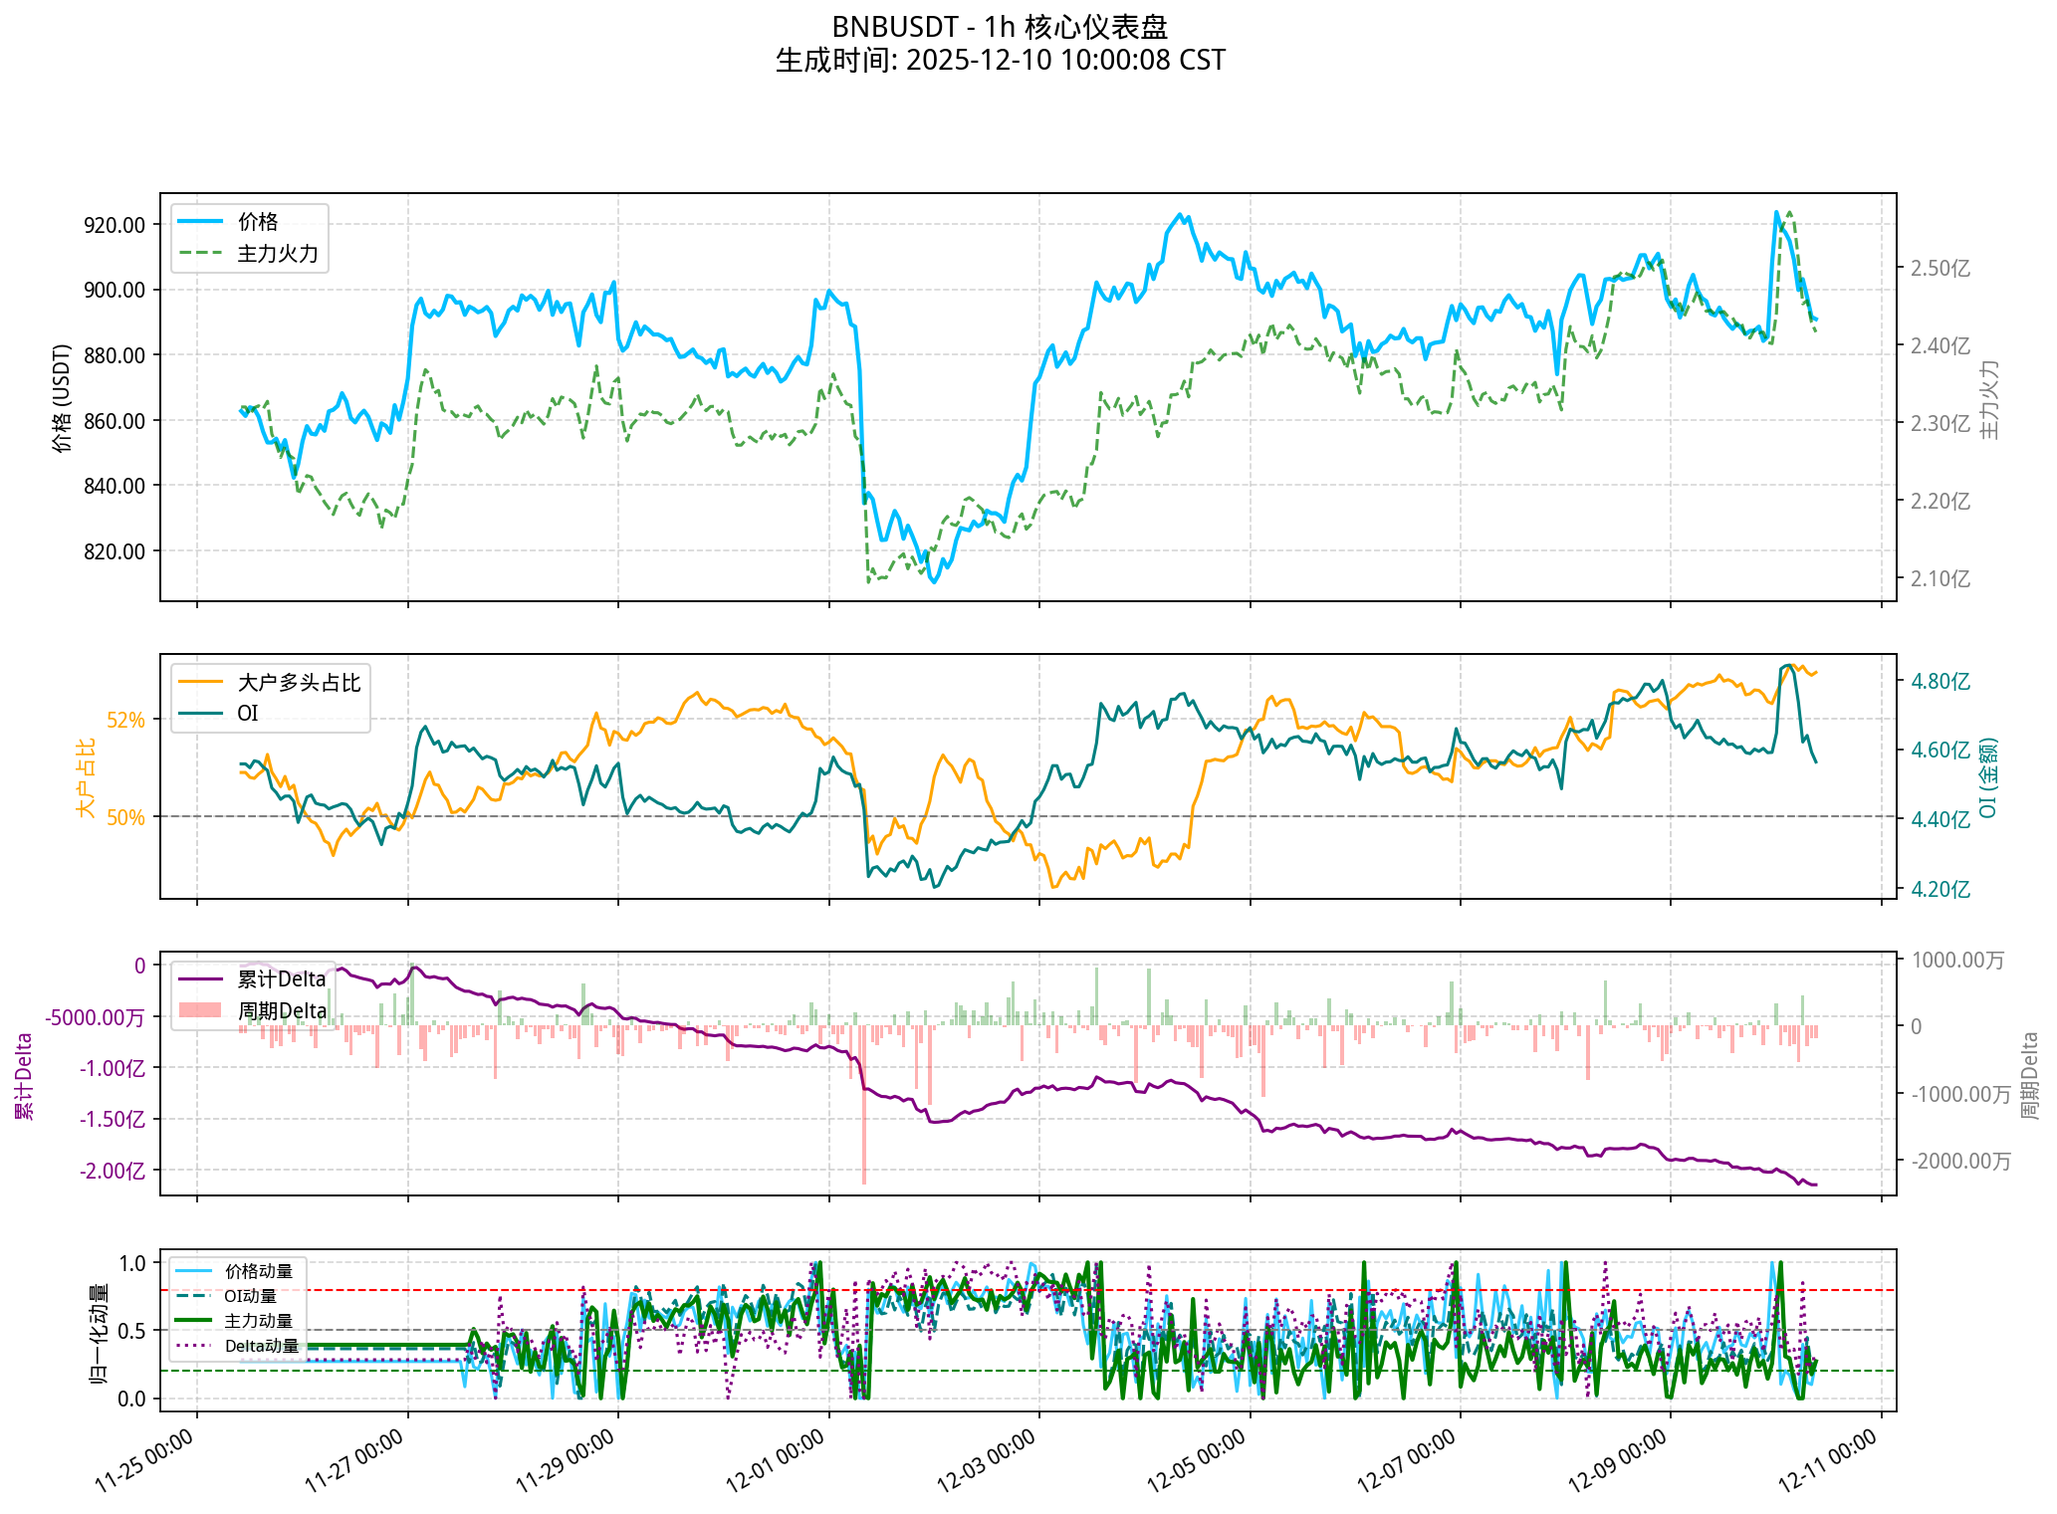Click the 11-25 00:00 x-axis label

(145, 1460)
